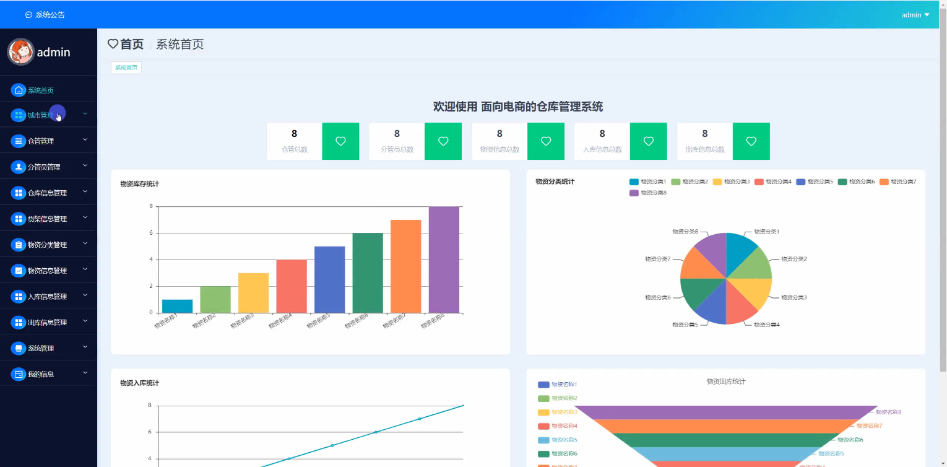This screenshot has width=947, height=467.
Task: Click the 物资分类管理 clipboard icon
Action: tap(19, 245)
